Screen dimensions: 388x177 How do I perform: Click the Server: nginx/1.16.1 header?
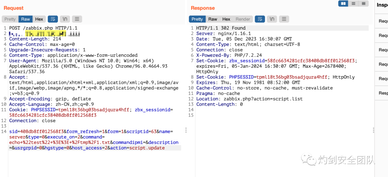[x=224, y=33]
